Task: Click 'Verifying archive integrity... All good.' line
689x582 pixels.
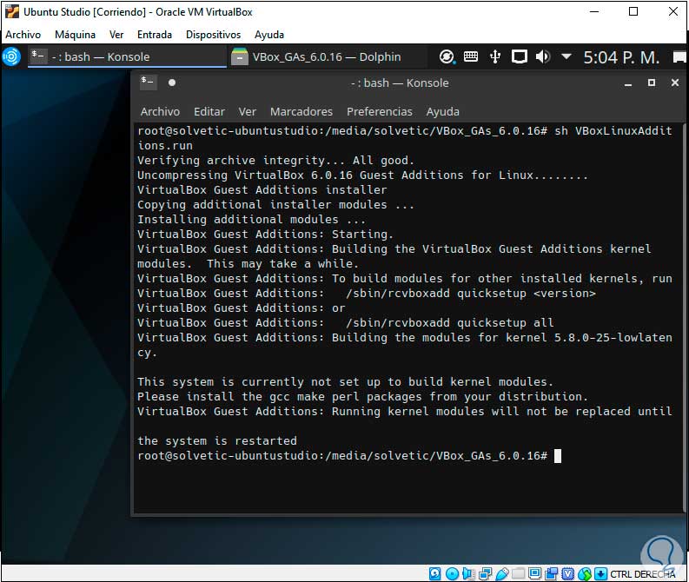Action: (x=275, y=161)
